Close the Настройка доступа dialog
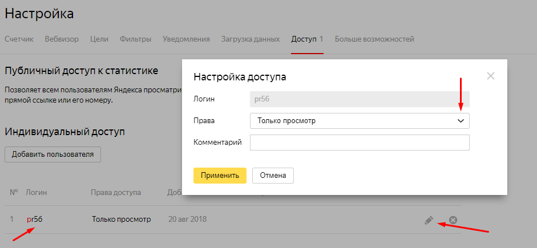 click(491, 76)
